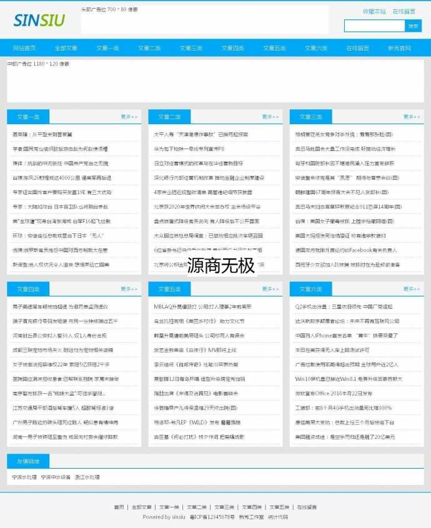Open the article mentioning F16起飞拦截
This screenshot has width=431, height=528.
pyautogui.click(x=62, y=221)
